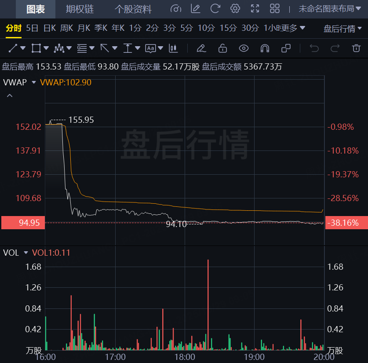
Task: Switch to the 期权链 tab
Action: (79, 9)
